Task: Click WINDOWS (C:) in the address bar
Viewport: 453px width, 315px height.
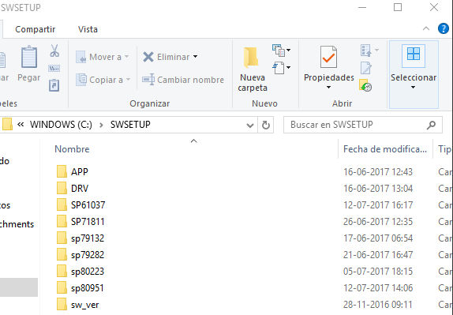Action: 61,125
